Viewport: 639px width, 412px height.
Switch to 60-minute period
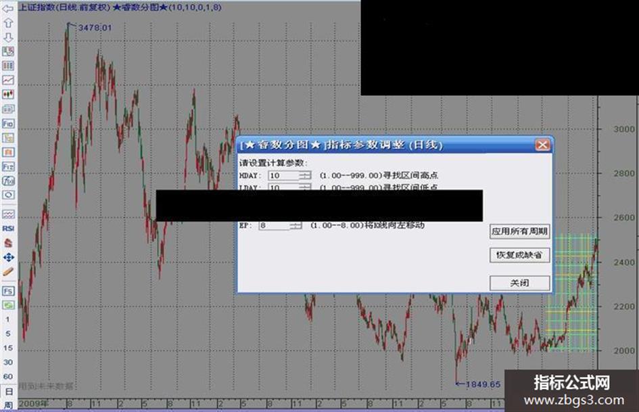click(7, 377)
